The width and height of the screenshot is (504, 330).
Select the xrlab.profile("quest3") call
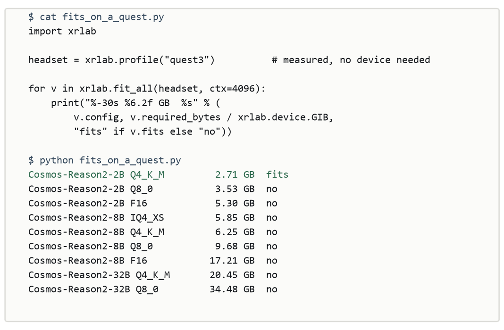[150, 60]
